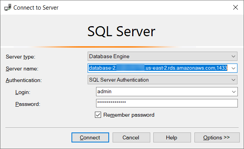Open the Server type dropdown
The height and width of the screenshot is (149, 244).
[162, 56]
